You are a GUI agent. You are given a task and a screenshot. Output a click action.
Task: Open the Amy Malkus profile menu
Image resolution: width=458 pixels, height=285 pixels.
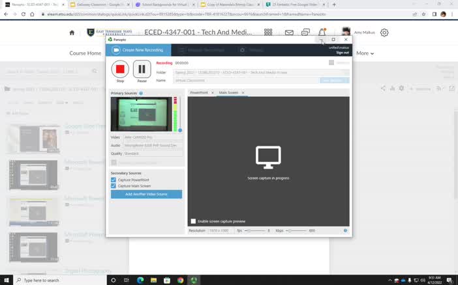pyautogui.click(x=358, y=33)
